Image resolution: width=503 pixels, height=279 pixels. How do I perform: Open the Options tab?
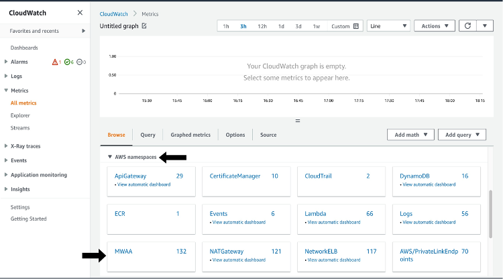[x=235, y=135]
